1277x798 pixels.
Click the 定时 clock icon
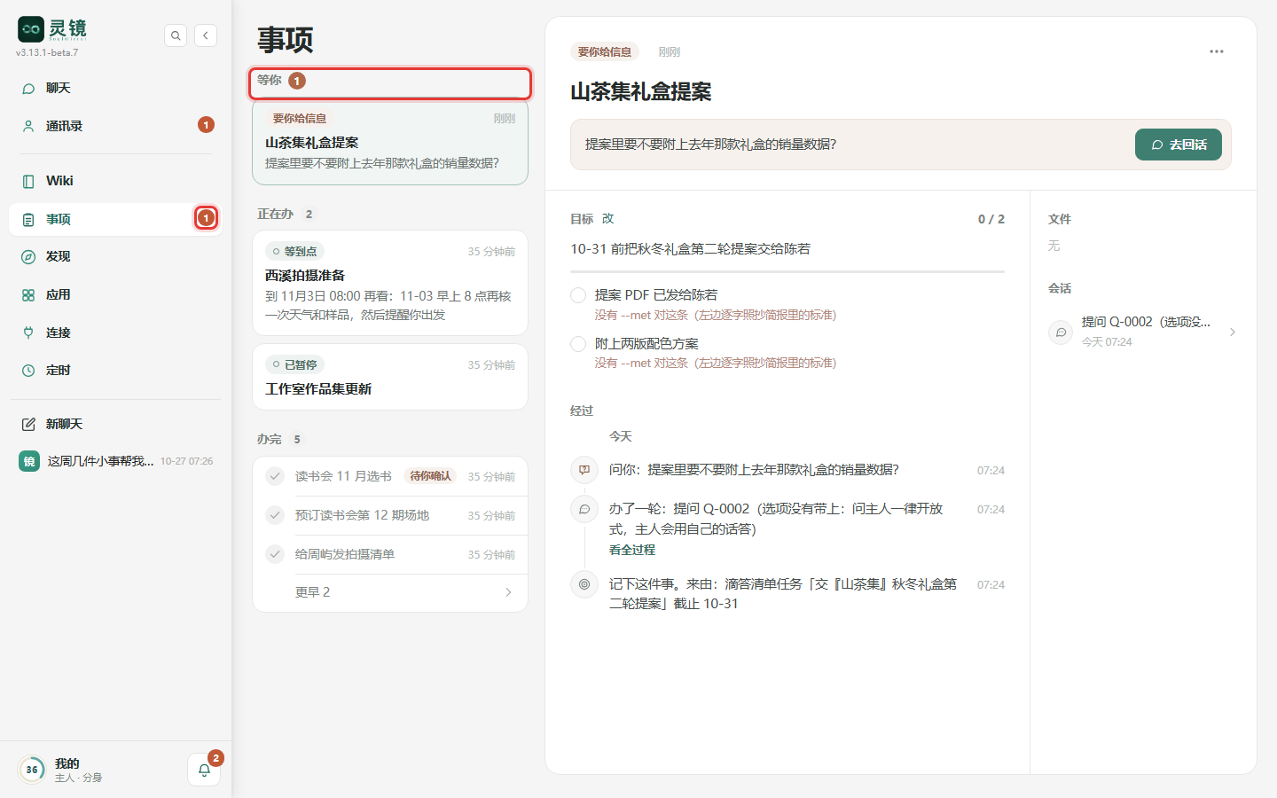point(28,371)
